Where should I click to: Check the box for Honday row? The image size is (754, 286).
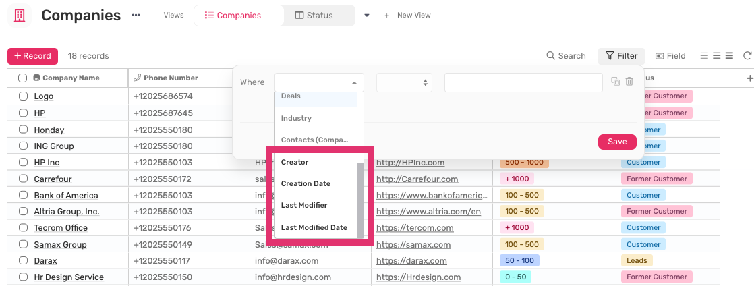click(x=23, y=130)
